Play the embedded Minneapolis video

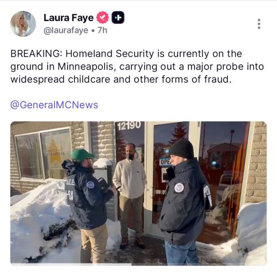coord(138,194)
